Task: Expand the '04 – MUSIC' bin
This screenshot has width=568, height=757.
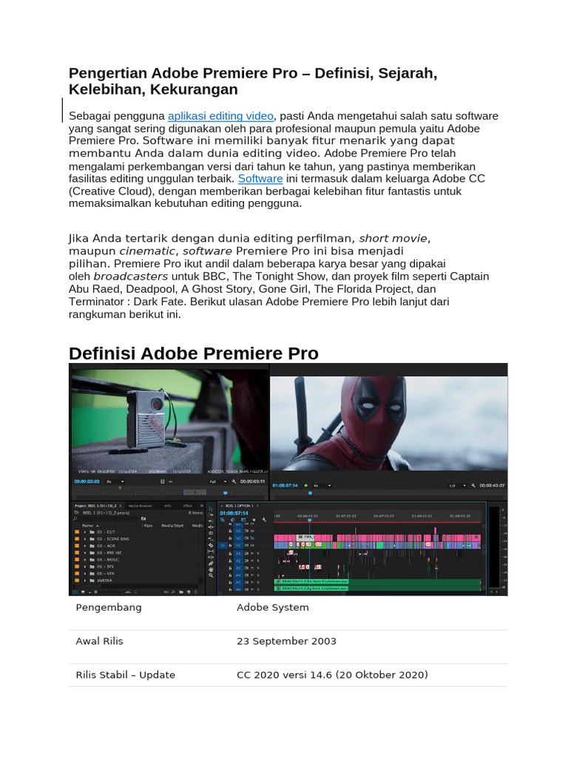Action: tap(85, 560)
